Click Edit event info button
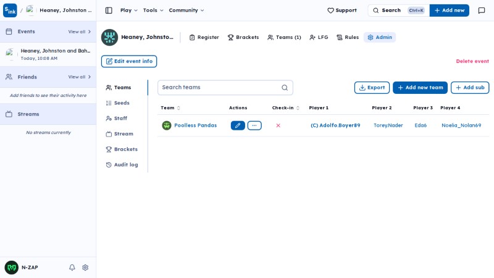This screenshot has width=494, height=278. 129,61
